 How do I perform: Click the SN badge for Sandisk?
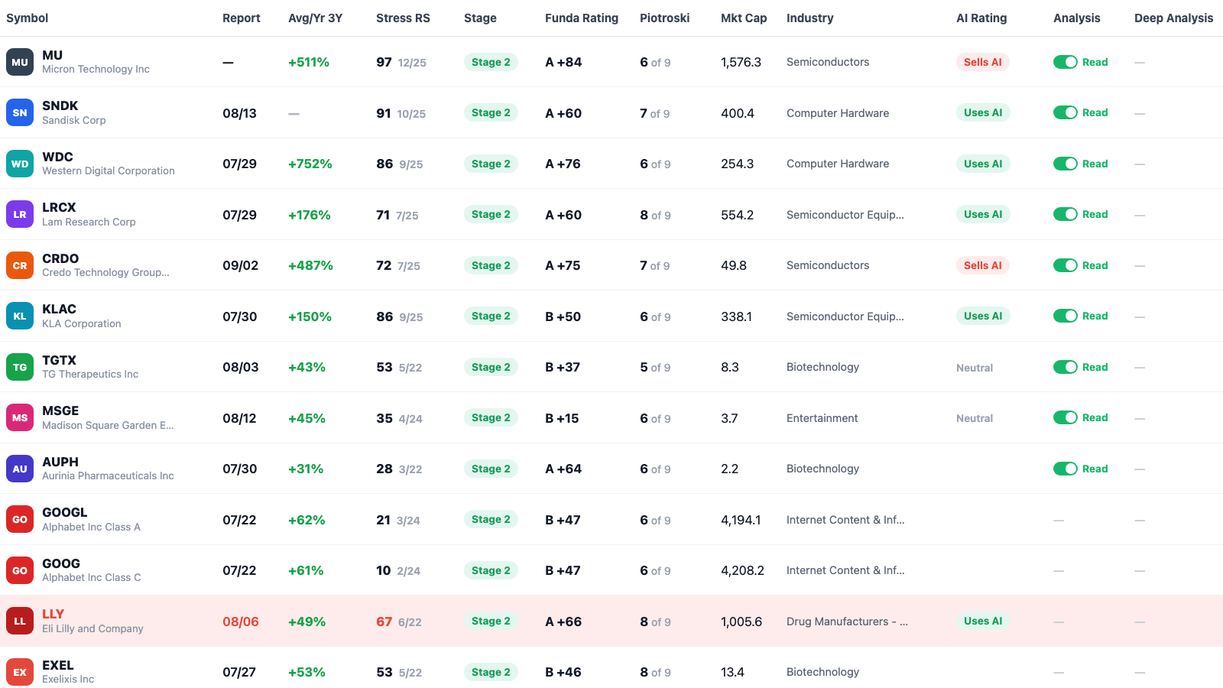pyautogui.click(x=20, y=112)
